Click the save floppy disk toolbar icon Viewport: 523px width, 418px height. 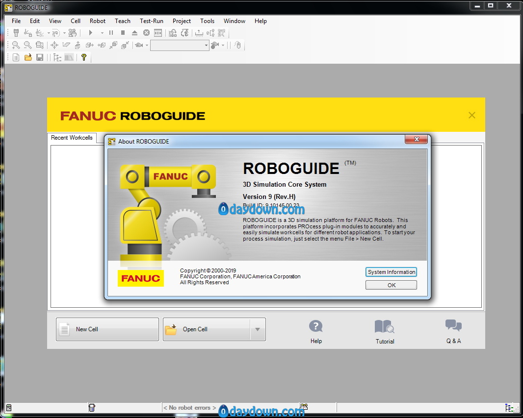pos(40,57)
